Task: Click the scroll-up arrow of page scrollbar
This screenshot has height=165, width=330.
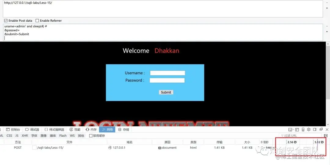Action: pyautogui.click(x=328, y=44)
